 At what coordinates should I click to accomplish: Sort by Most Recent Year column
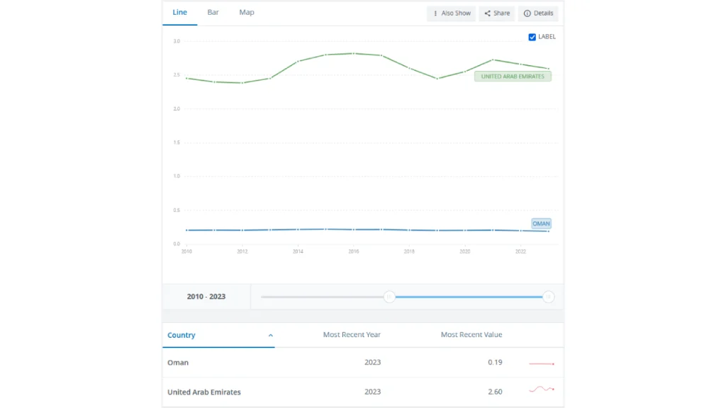pos(352,335)
